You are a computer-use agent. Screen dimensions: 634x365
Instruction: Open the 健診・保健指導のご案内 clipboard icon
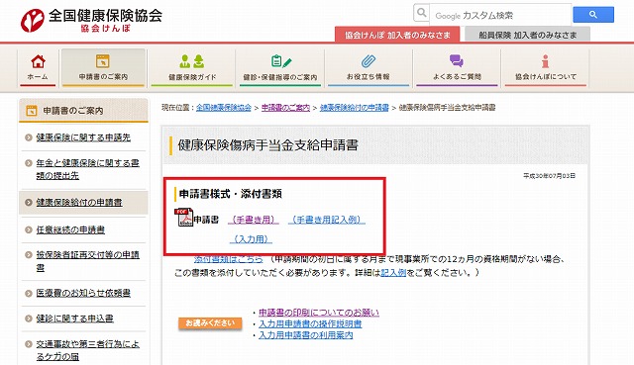pyautogui.click(x=280, y=61)
